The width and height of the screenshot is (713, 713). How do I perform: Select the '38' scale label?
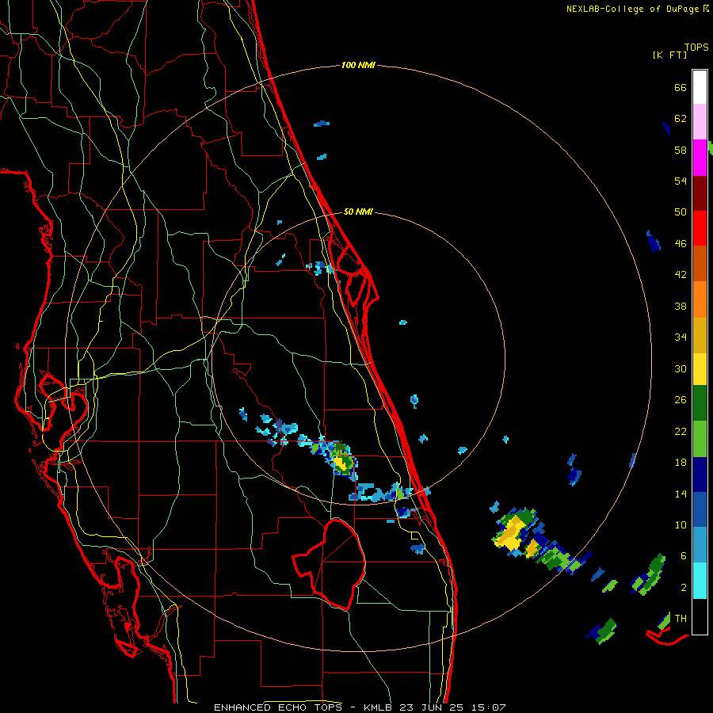coord(681,306)
